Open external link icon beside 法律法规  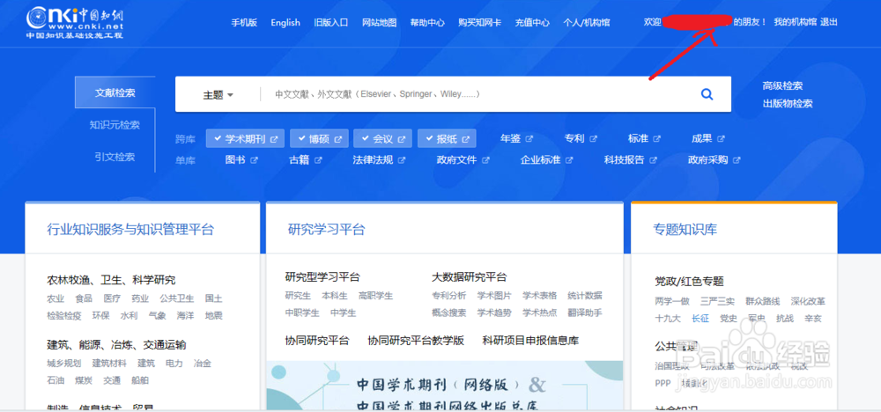[x=402, y=160]
